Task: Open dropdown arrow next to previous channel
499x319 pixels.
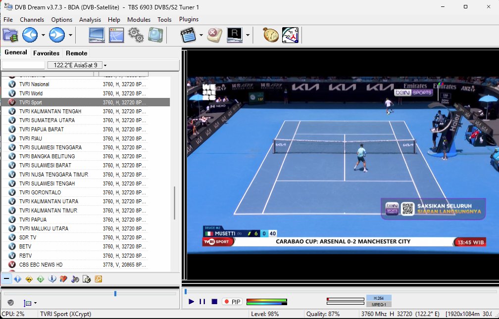Action: pyautogui.click(x=43, y=35)
